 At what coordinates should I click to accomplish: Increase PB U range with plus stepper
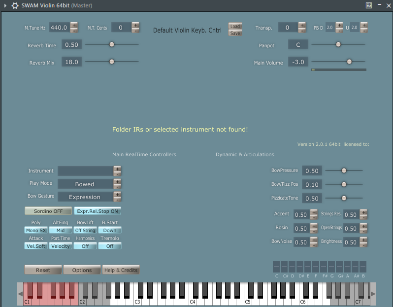[x=364, y=25]
